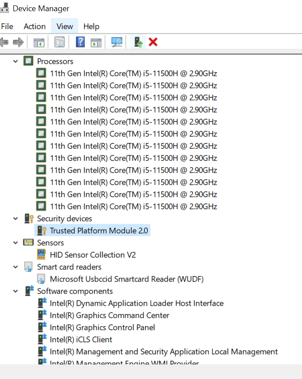
Task: Click the Update device driver icon
Action: tap(138, 42)
